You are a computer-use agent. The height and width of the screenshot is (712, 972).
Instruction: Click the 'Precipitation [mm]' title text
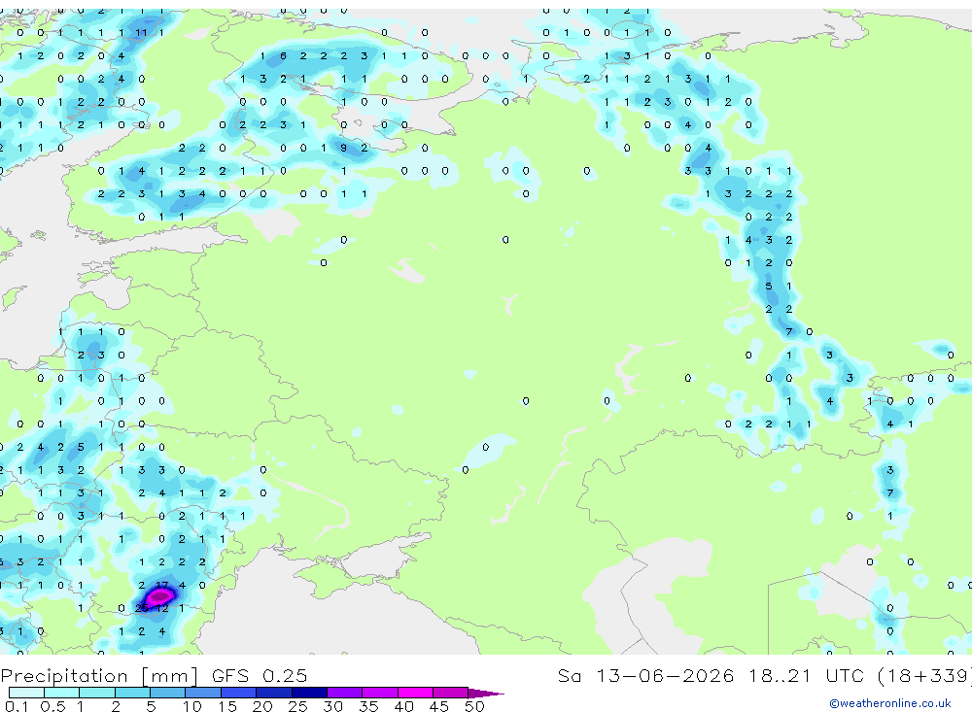[x=99, y=676]
